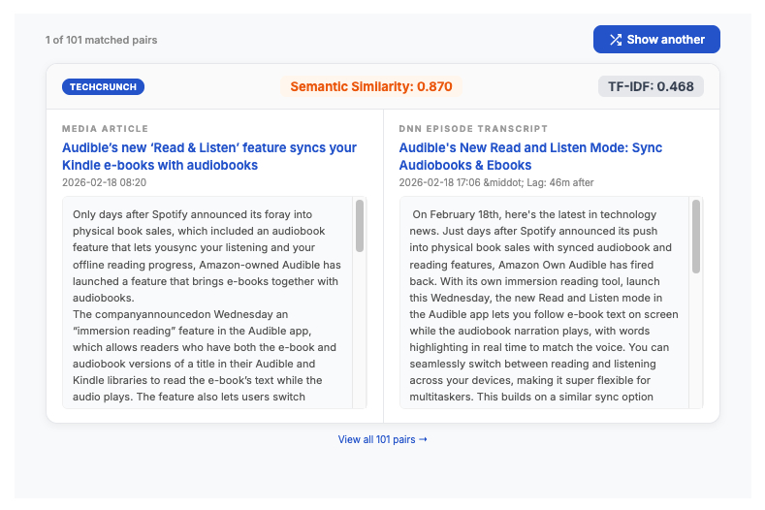Click the MEDIA ARTICLE section label
This screenshot has width=765, height=510.
106,128
